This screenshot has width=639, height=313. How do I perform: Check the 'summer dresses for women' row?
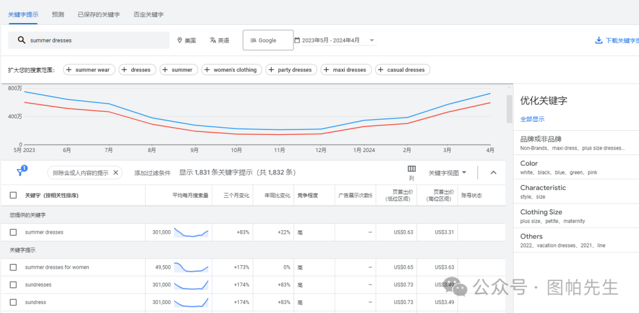pos(13,267)
